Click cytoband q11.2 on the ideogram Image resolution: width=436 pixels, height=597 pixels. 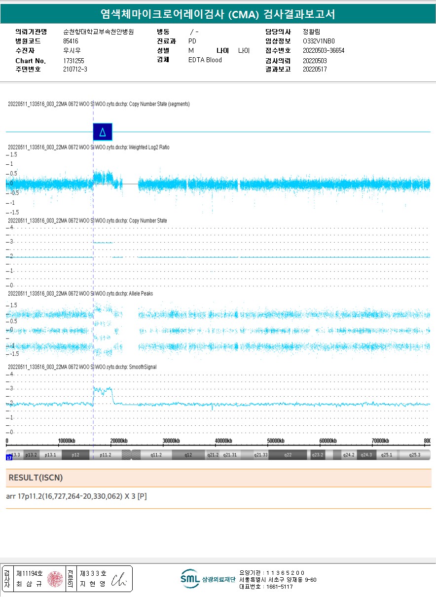pos(156,454)
